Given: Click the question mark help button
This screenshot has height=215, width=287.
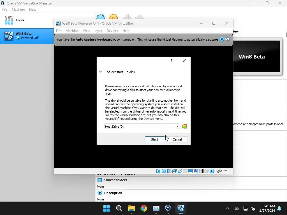Looking at the screenshot, I should coord(172,61).
